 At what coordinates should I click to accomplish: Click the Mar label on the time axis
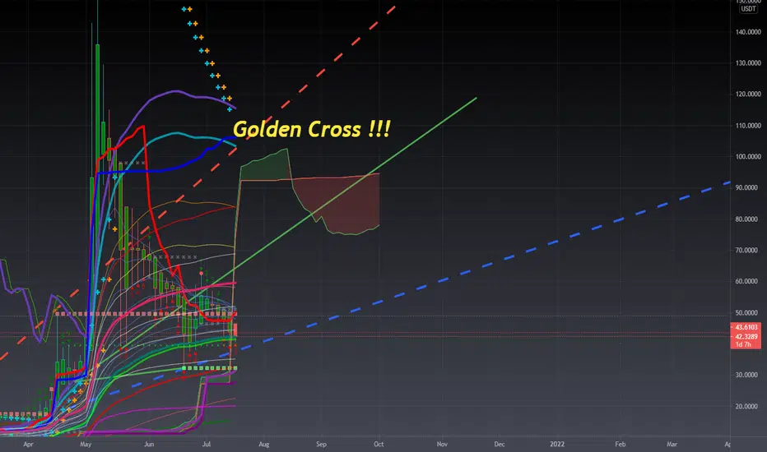pos(672,444)
